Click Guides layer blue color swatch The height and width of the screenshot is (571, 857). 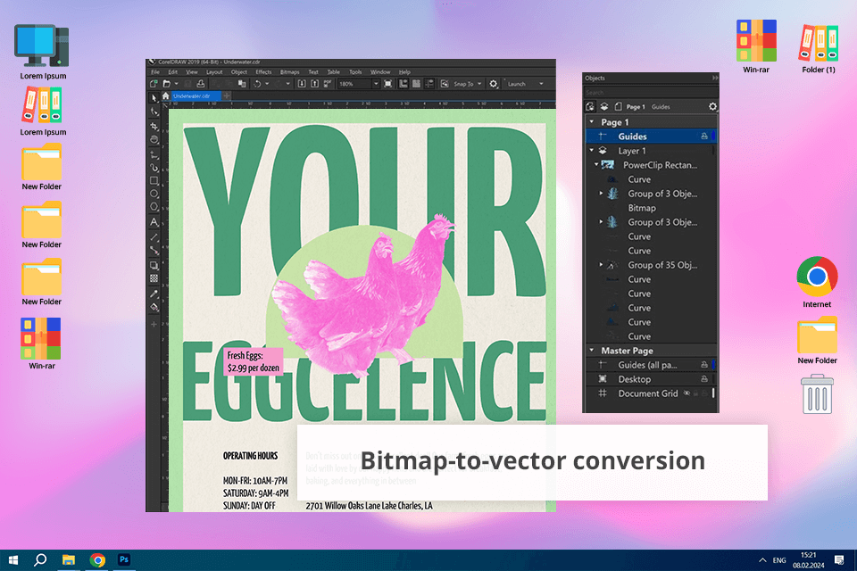coord(714,136)
